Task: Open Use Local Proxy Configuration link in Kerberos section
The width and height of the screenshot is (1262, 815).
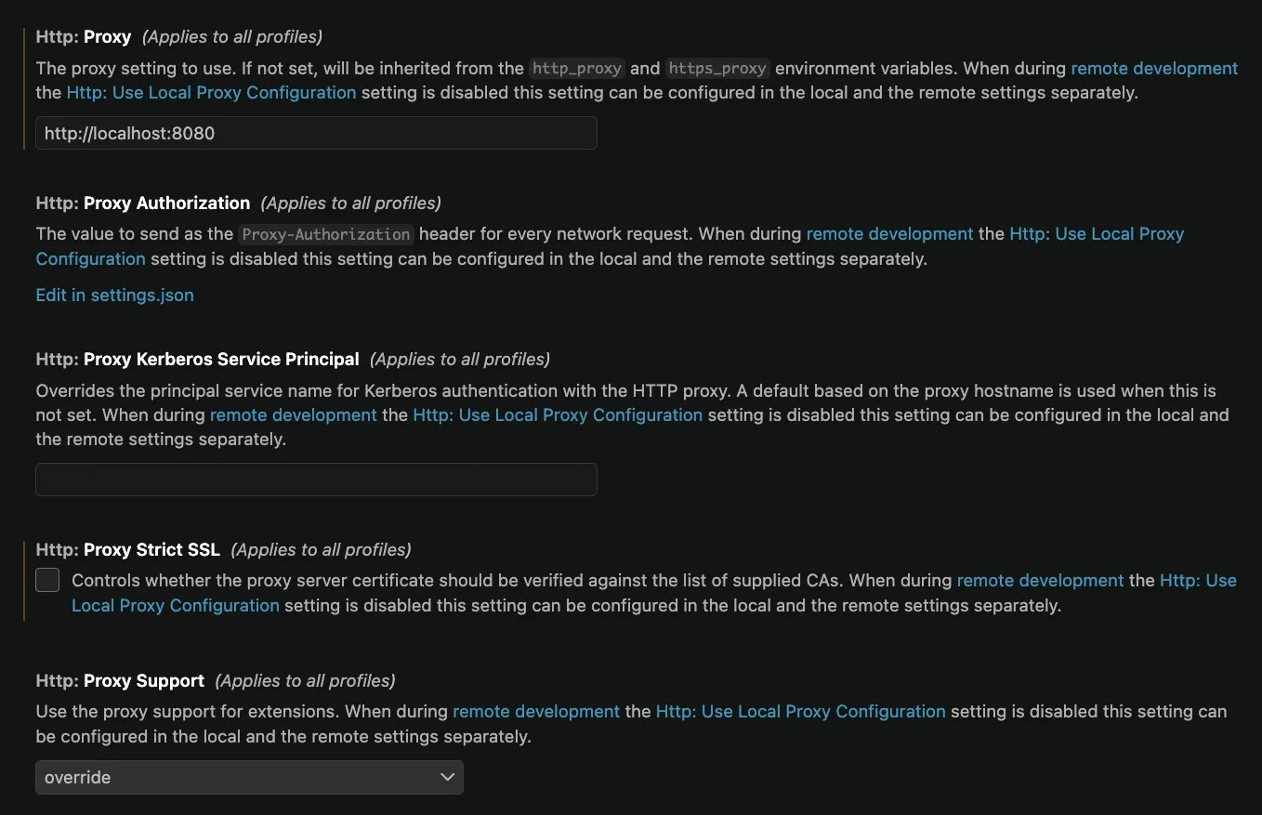Action: (x=558, y=414)
